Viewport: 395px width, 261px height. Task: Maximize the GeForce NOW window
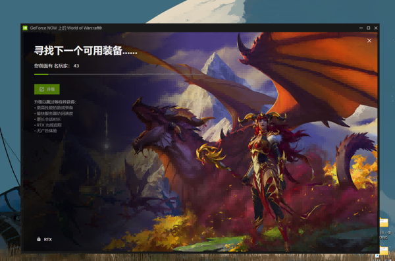point(368,28)
